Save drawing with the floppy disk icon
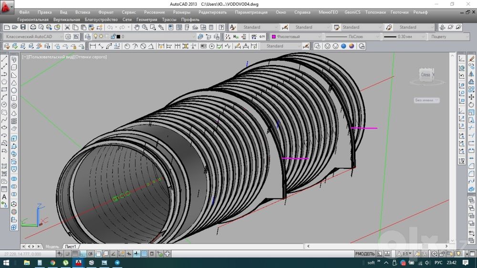Viewport: 477px width, 268px height. (23, 27)
